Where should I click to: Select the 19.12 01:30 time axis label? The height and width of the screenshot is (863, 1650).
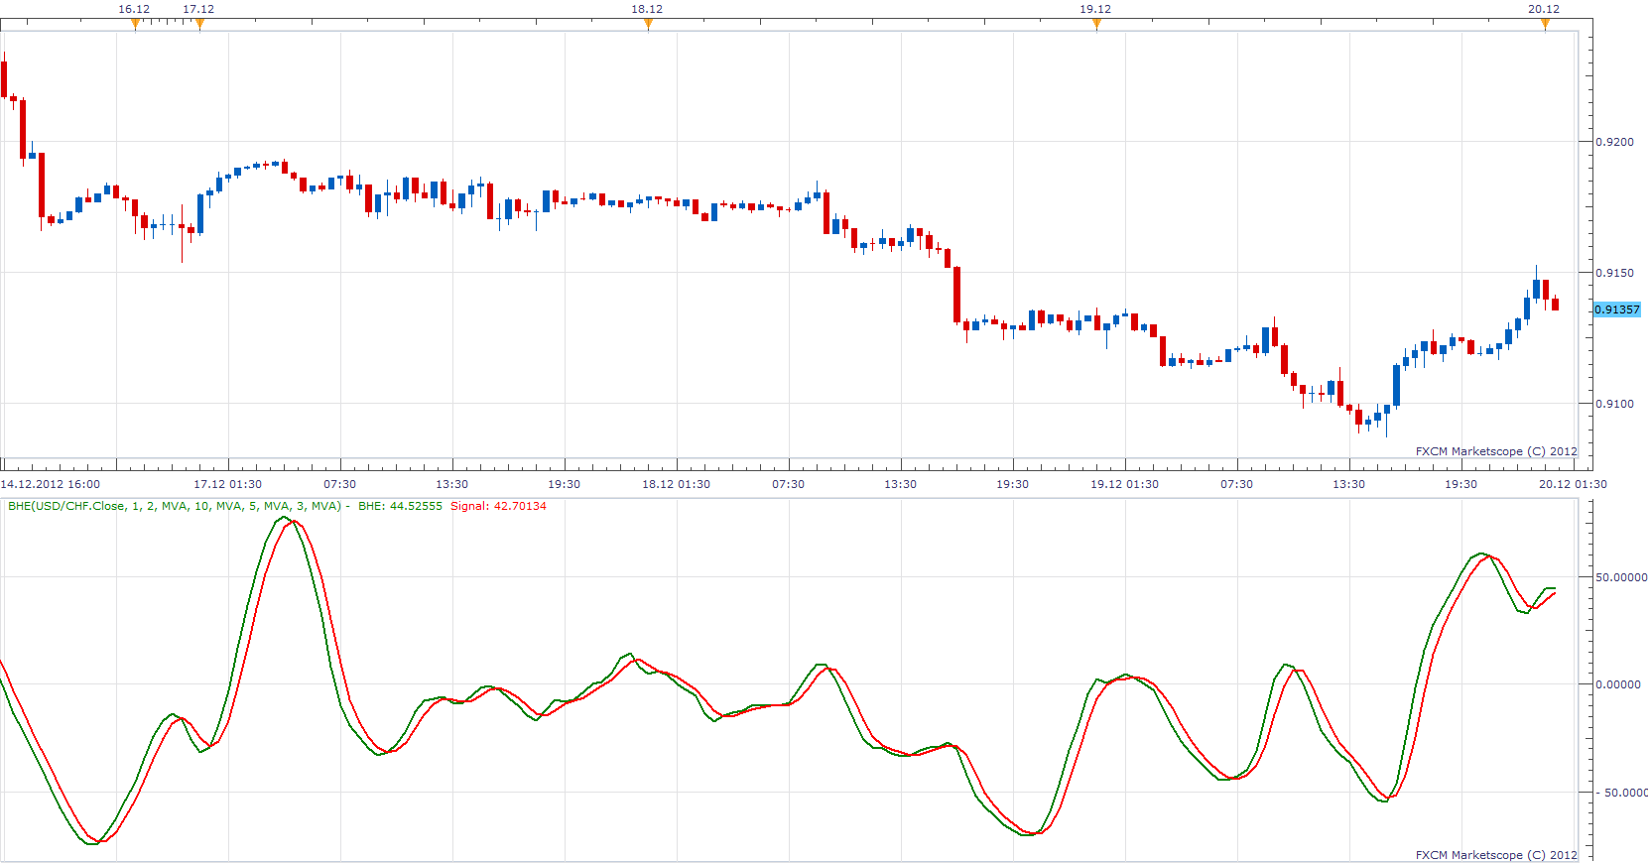click(x=1125, y=484)
